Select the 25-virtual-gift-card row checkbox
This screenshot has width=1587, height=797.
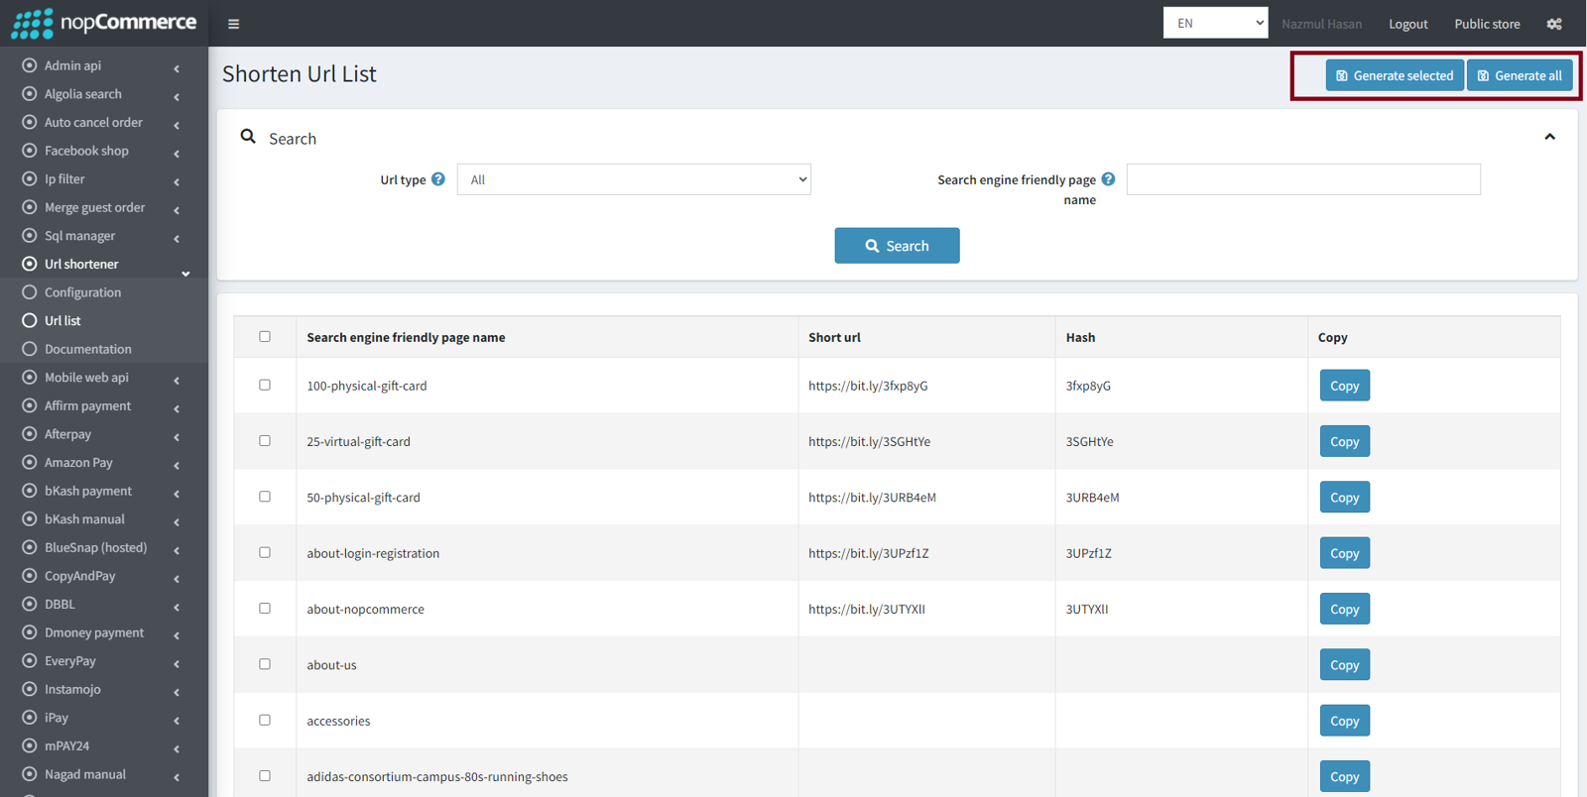coord(265,440)
